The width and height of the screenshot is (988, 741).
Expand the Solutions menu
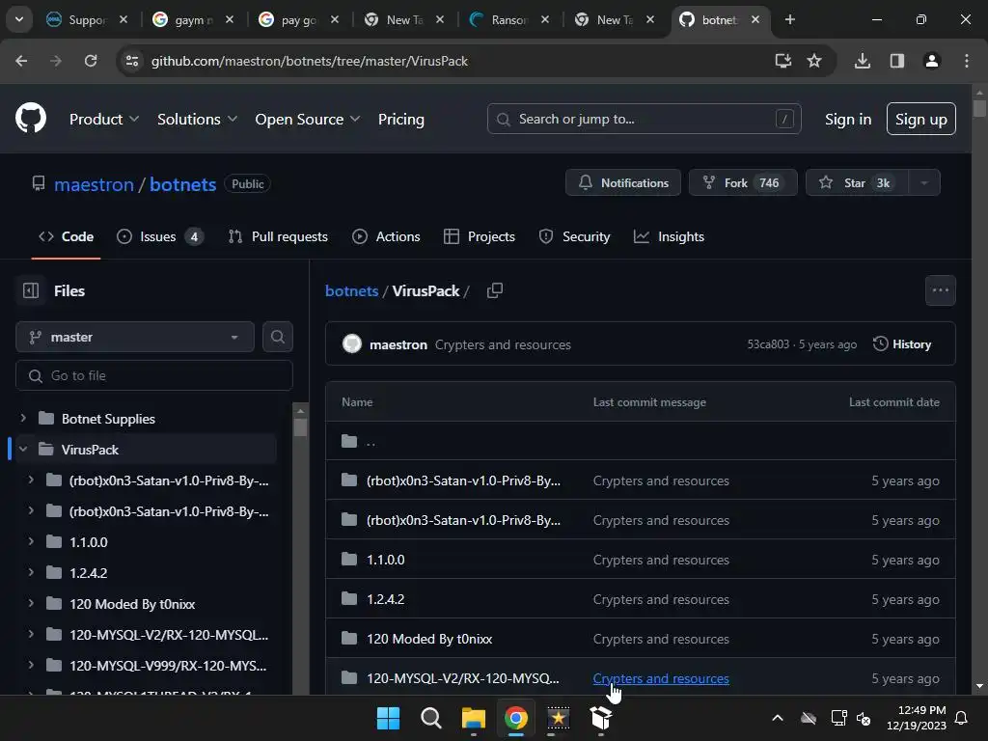(197, 119)
